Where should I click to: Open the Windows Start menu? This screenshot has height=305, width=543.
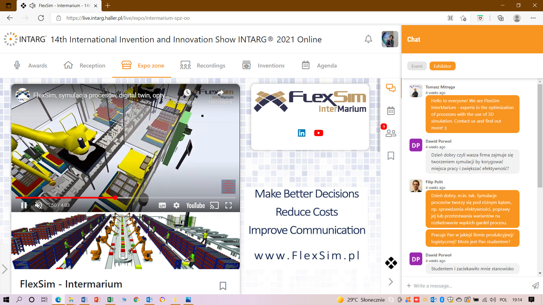tap(6, 300)
